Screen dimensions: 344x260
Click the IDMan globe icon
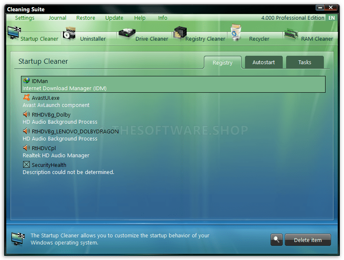pos(26,81)
